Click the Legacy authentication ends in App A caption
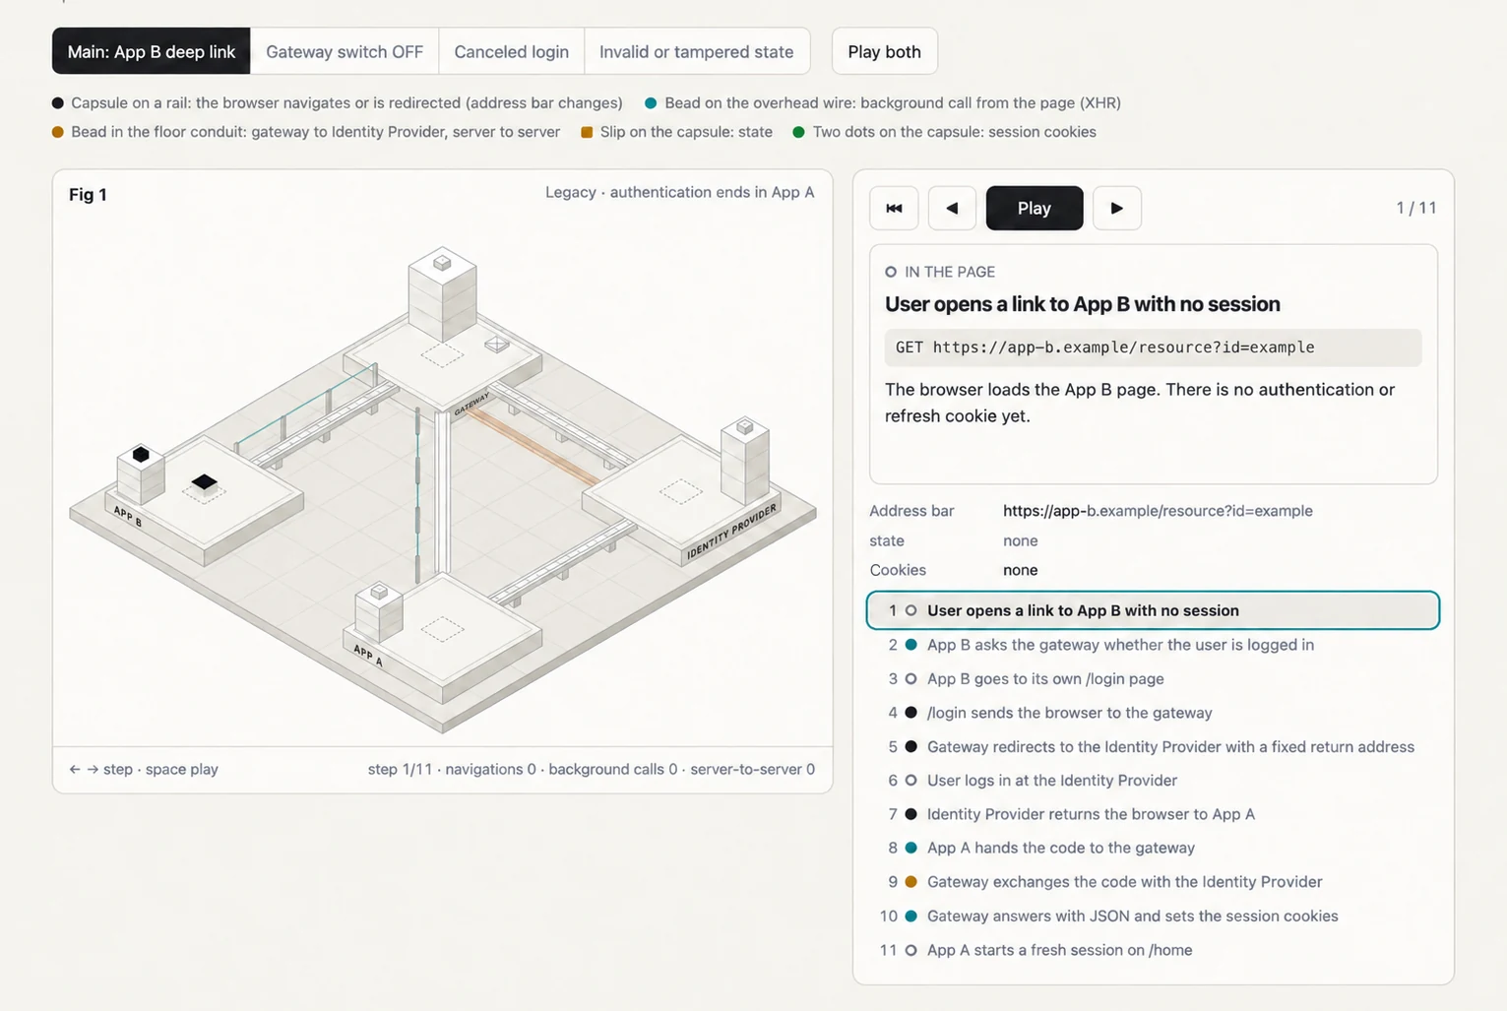 pos(680,192)
